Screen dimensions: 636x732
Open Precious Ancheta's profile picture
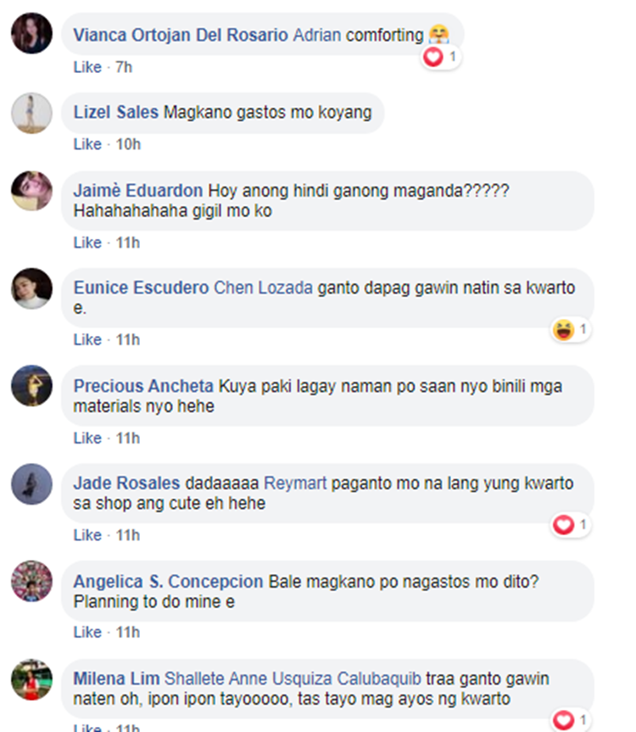click(31, 386)
